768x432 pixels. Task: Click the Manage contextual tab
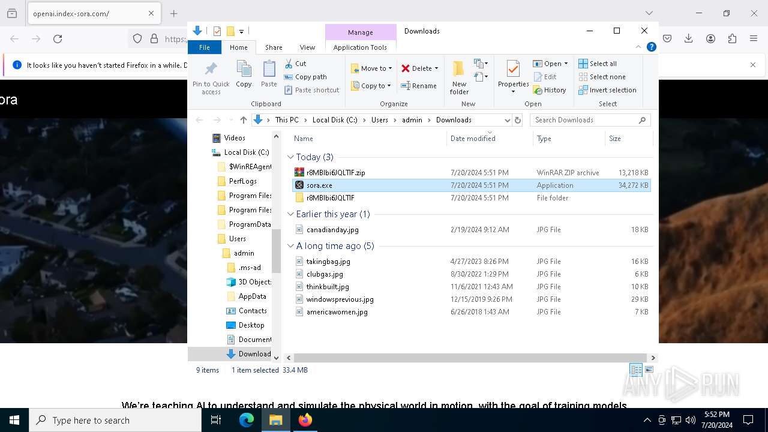click(360, 32)
